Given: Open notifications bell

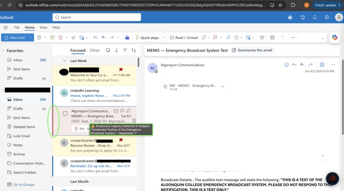Looking at the screenshot, I should (315, 17).
